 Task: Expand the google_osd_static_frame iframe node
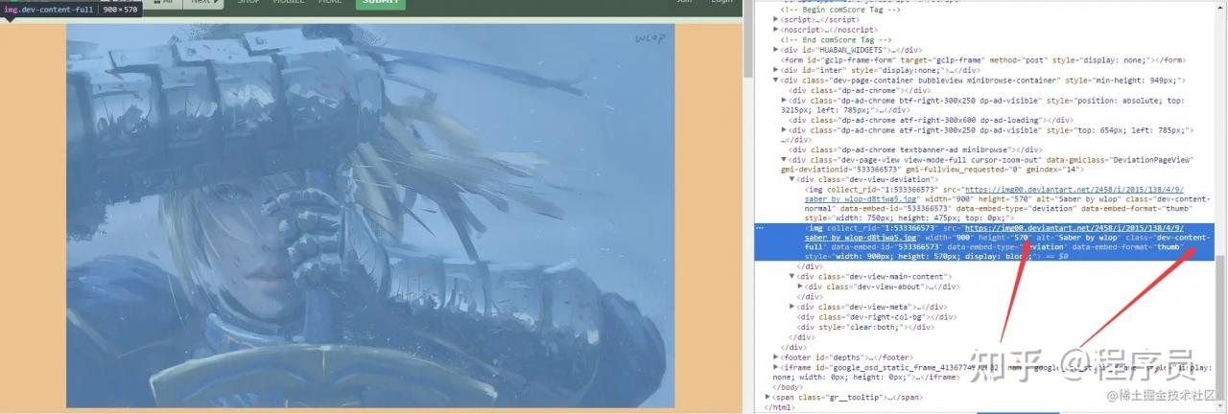pos(777,367)
